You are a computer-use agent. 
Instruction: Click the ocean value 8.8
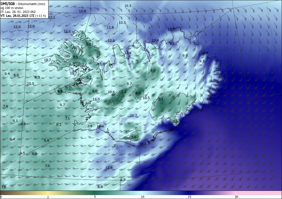[100, 187]
